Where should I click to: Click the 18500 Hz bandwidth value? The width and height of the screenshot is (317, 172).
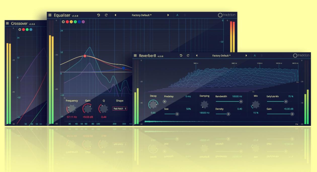237,96
